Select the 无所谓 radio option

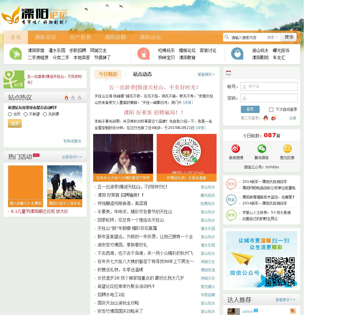45,114
